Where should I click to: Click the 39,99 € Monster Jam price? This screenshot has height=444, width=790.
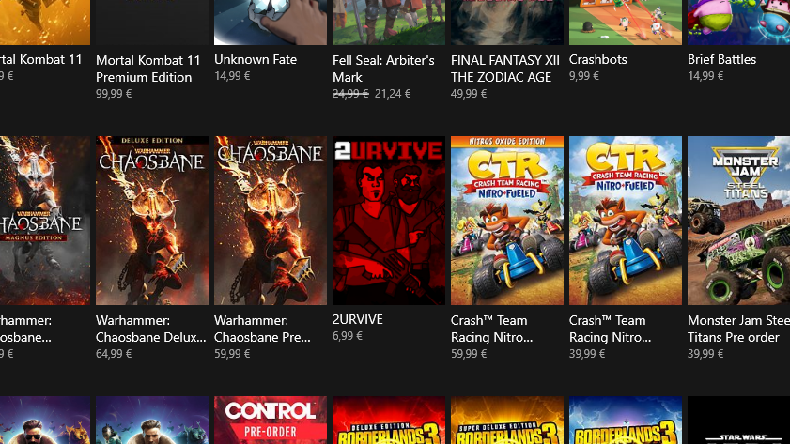coord(705,354)
